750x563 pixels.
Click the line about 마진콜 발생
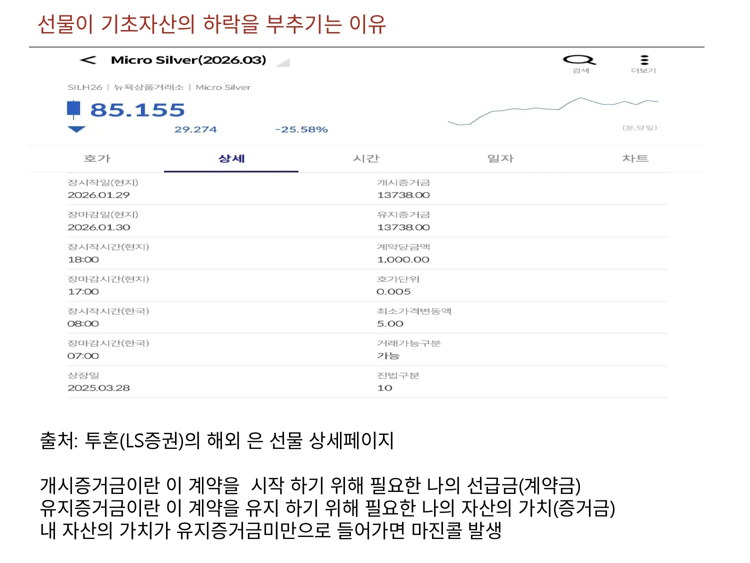pos(270,530)
